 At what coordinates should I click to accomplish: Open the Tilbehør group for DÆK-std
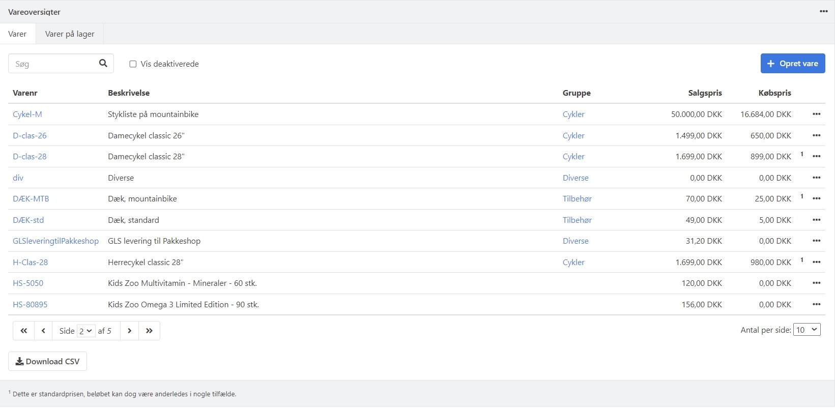click(x=577, y=220)
